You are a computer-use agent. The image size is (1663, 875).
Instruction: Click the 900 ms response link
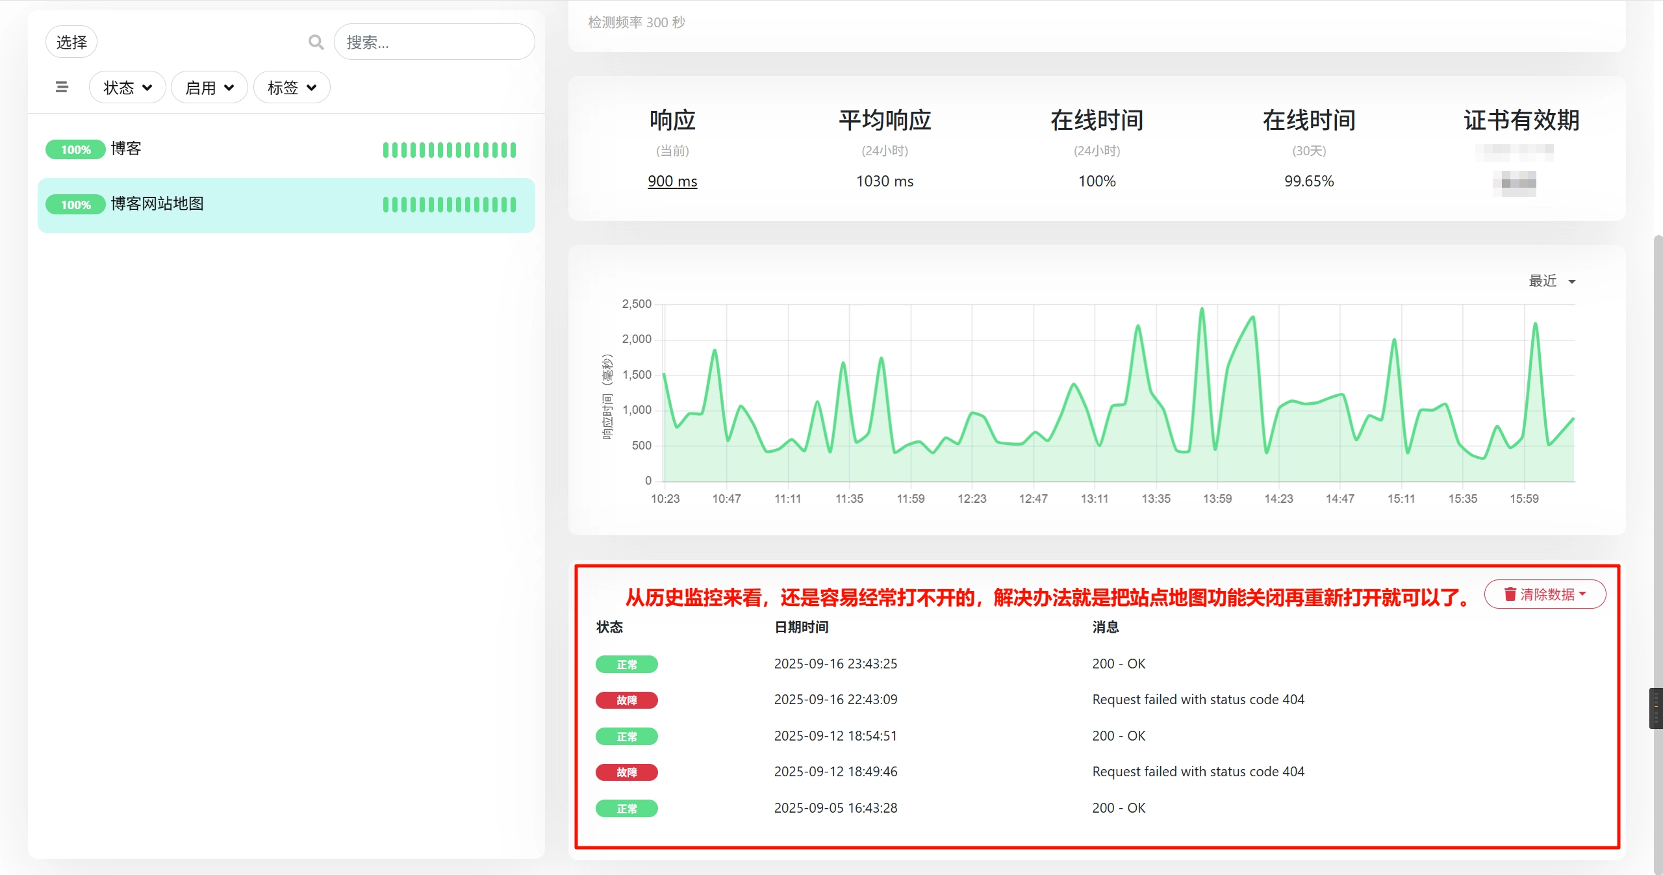coord(672,181)
